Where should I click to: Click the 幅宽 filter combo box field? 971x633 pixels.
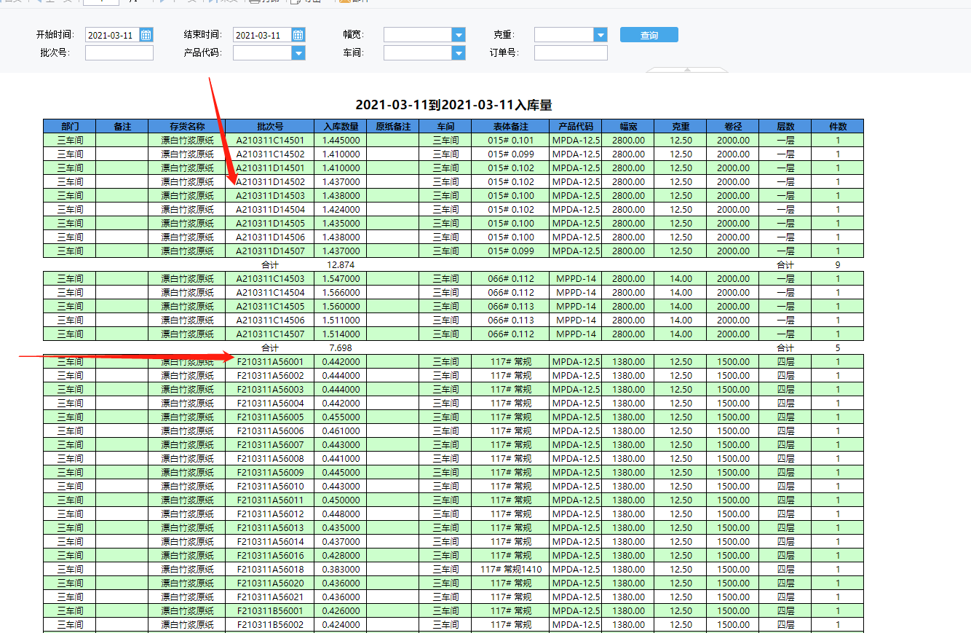pos(418,35)
